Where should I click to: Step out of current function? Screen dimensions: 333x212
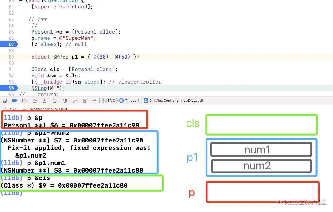click(x=54, y=101)
